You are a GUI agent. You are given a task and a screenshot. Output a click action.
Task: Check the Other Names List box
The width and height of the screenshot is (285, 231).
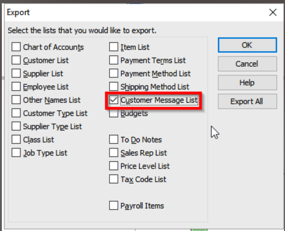pyautogui.click(x=16, y=100)
